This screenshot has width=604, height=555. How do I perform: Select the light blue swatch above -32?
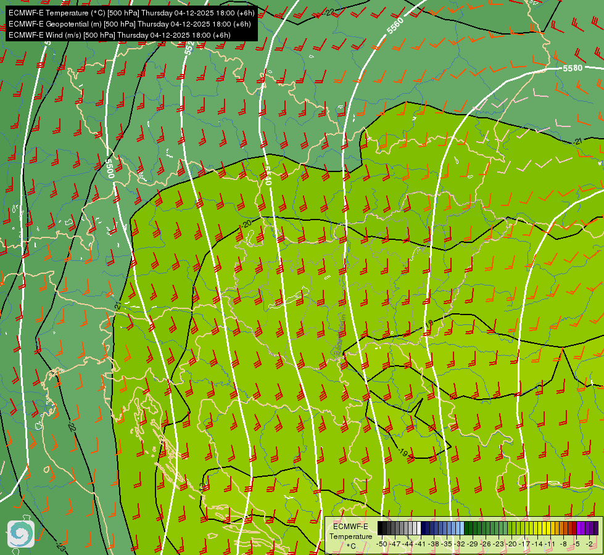pyautogui.click(x=462, y=528)
